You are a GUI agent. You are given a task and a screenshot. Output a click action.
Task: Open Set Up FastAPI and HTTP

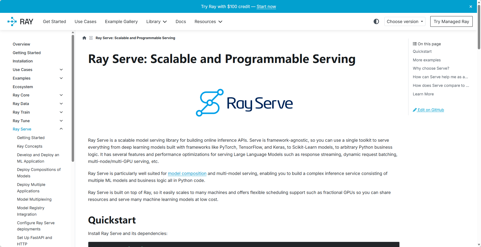coord(35,241)
